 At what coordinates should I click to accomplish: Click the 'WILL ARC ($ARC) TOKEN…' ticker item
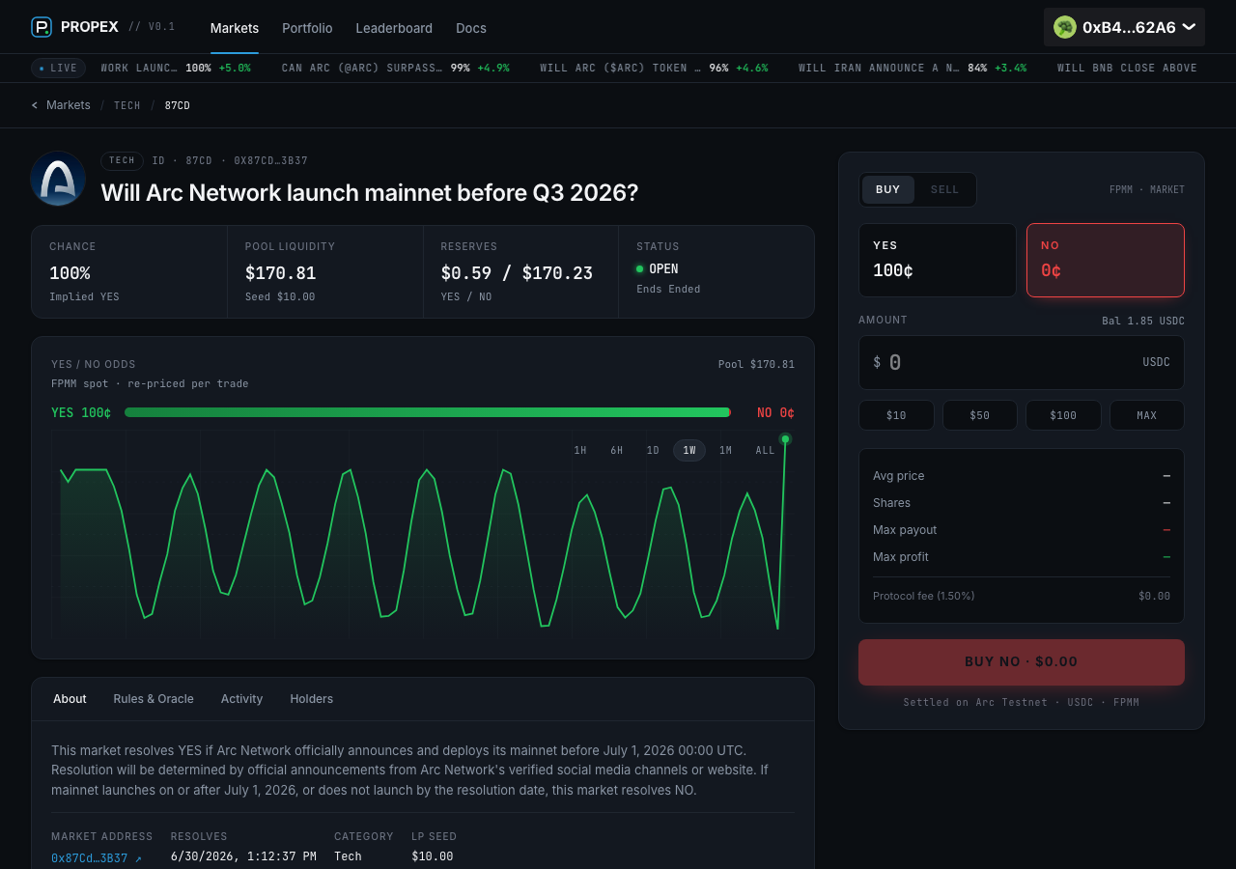pos(655,69)
